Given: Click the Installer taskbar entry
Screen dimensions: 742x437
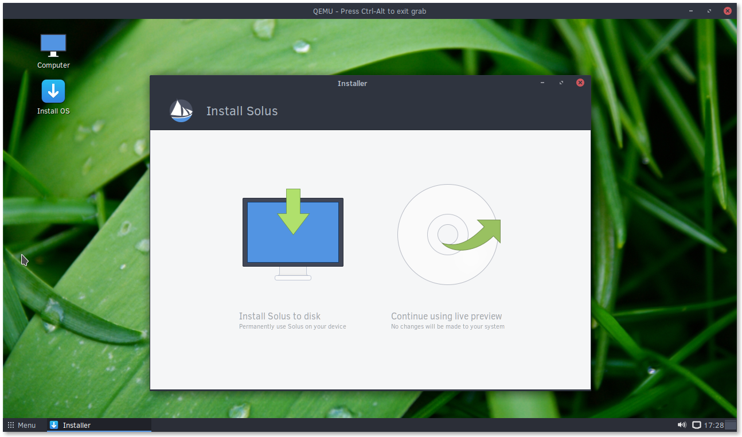Looking at the screenshot, I should click(x=99, y=425).
